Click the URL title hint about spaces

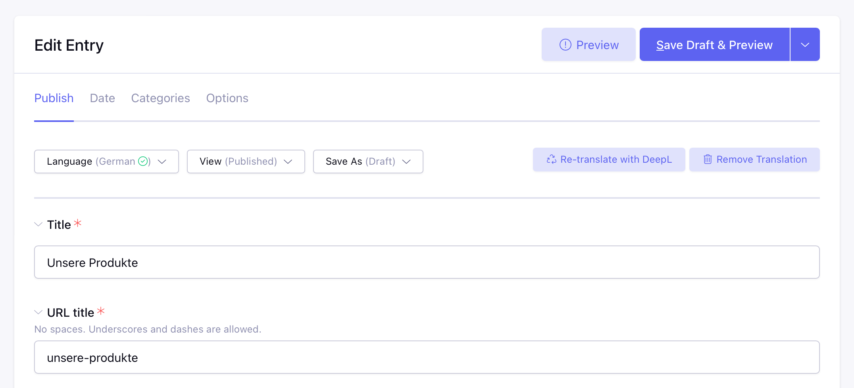[x=148, y=329]
